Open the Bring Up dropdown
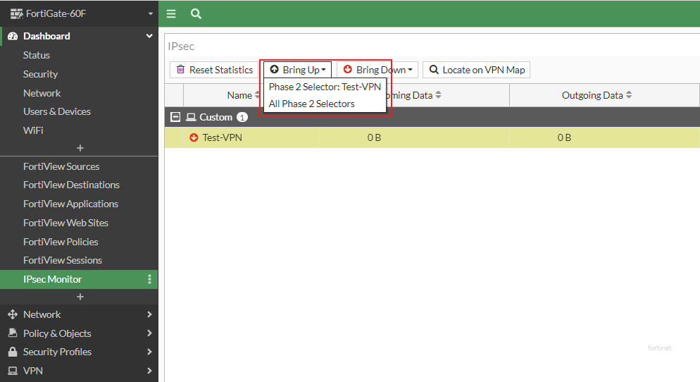The height and width of the screenshot is (382, 700). pyautogui.click(x=297, y=70)
